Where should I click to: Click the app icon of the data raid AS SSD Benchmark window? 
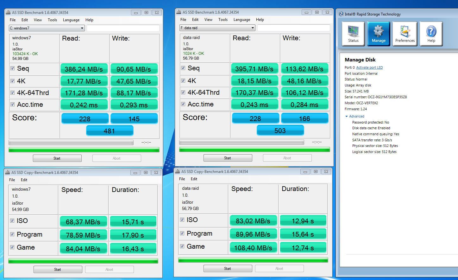coord(179,12)
